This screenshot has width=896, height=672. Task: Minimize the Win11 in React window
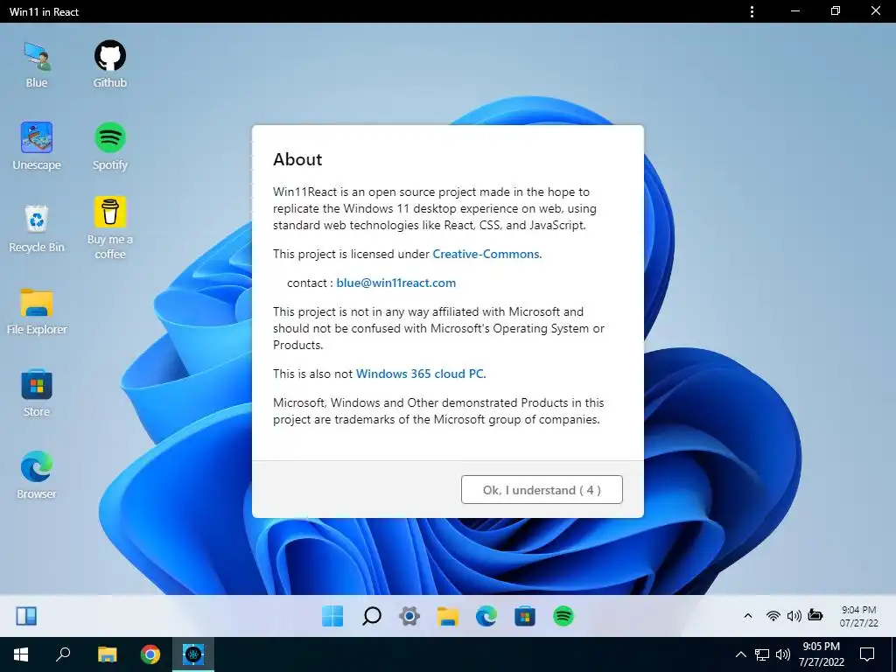click(x=794, y=11)
